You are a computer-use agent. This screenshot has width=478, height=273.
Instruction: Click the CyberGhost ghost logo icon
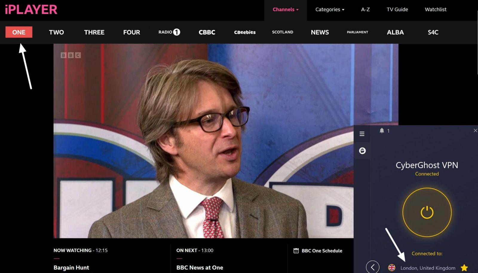point(362,151)
